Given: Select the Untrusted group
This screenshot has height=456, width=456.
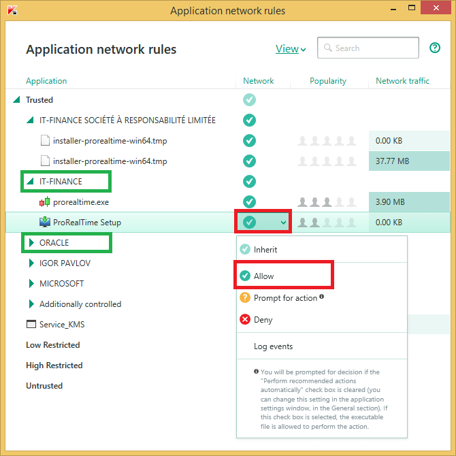Looking at the screenshot, I should pos(44,385).
